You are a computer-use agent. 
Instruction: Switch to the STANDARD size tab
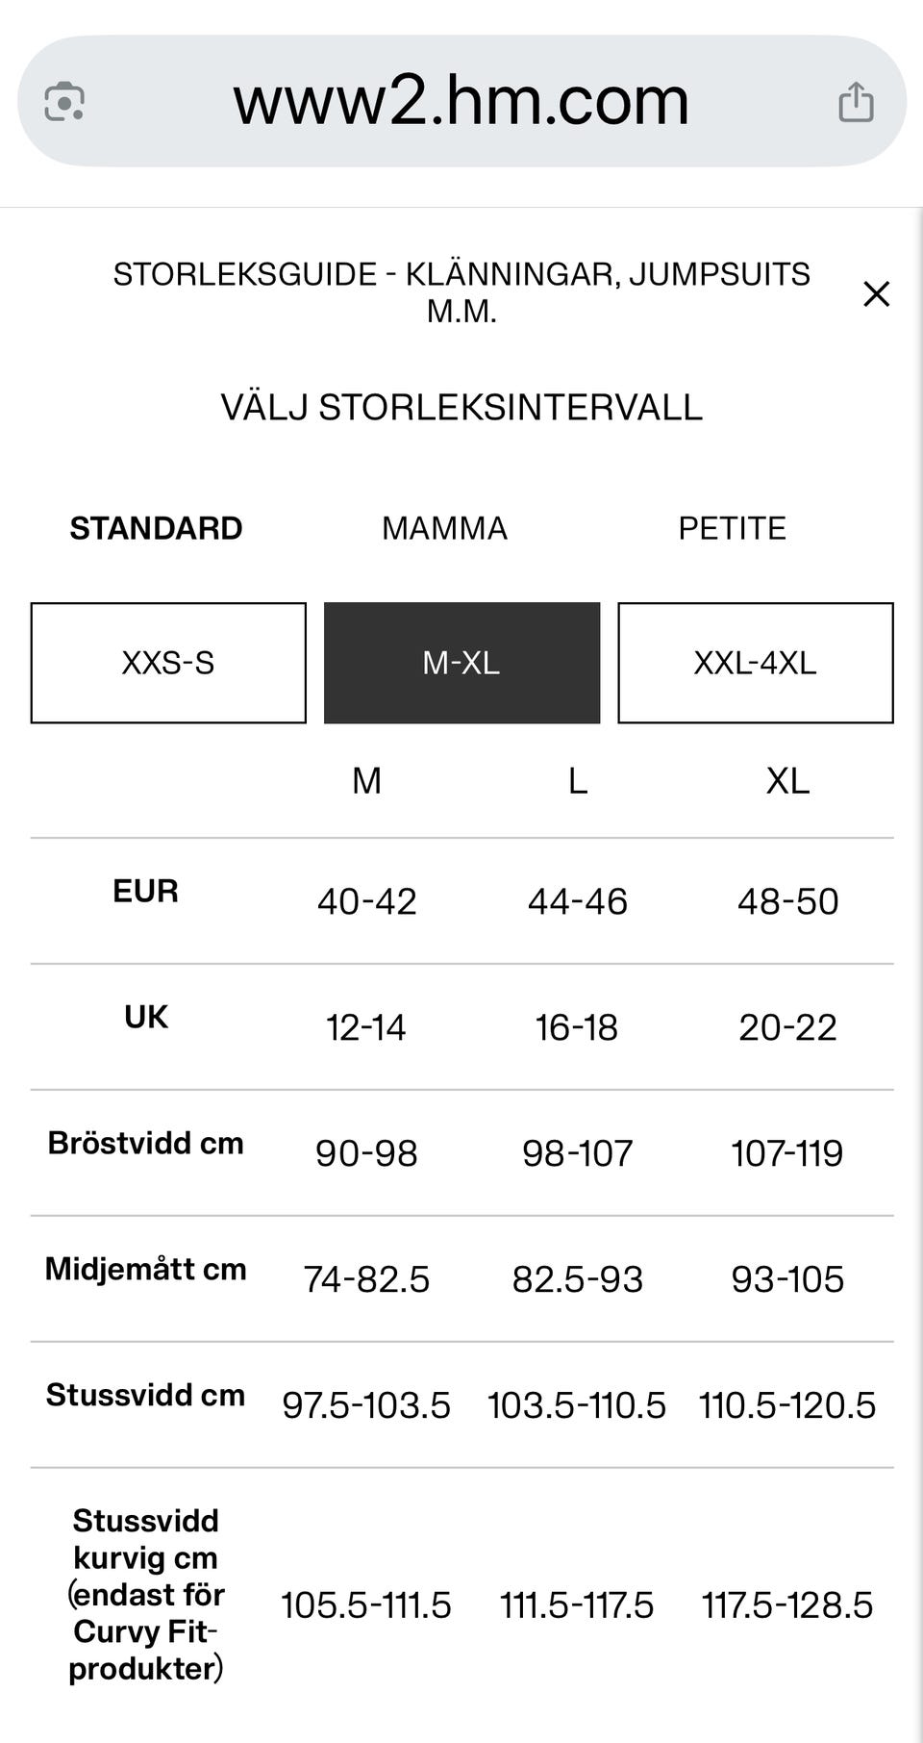156,528
